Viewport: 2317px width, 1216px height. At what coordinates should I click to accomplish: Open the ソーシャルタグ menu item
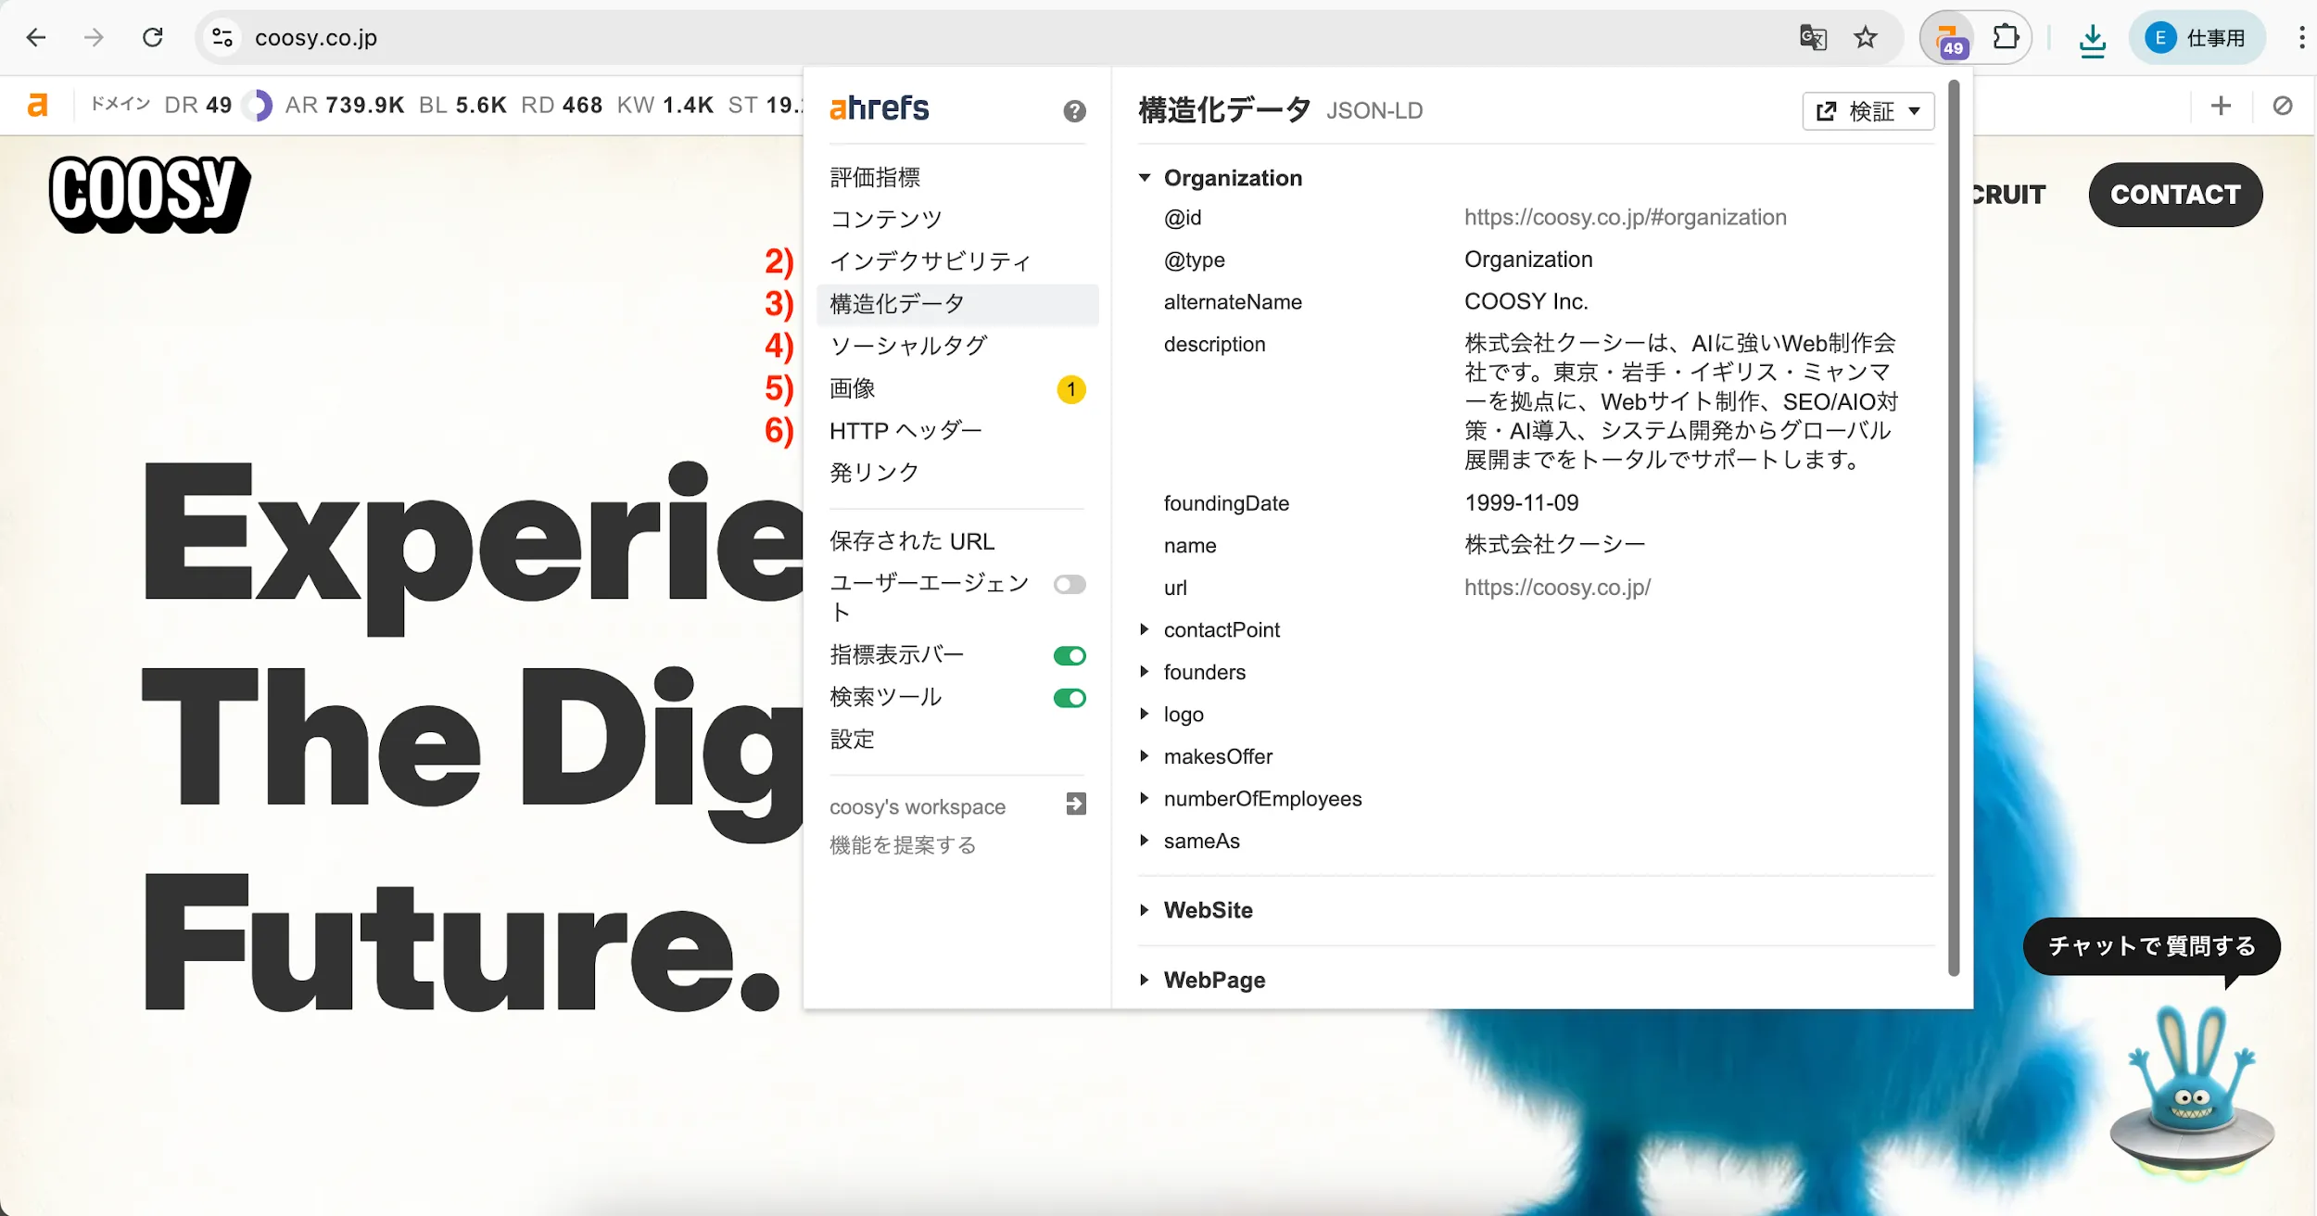(908, 346)
